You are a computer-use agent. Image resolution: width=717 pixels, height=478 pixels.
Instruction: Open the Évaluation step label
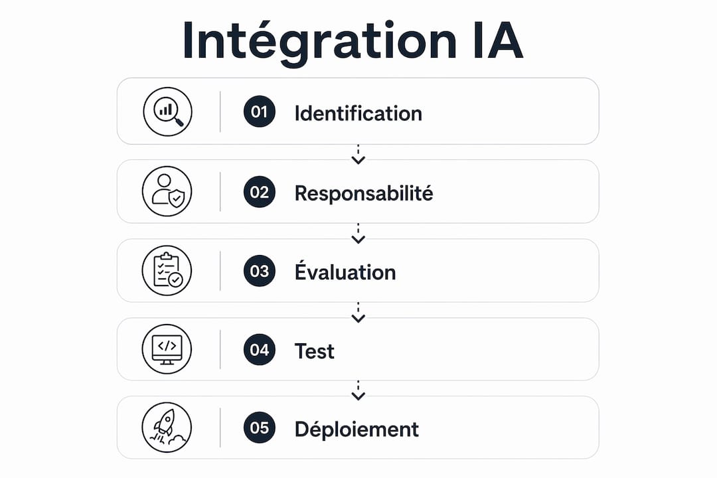tap(345, 271)
